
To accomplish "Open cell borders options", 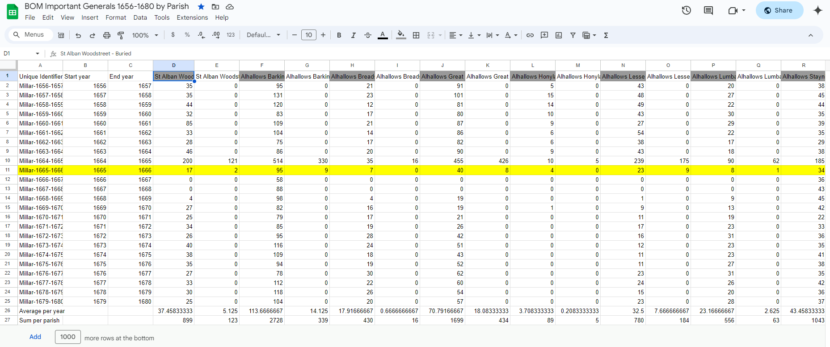I will tap(416, 35).
